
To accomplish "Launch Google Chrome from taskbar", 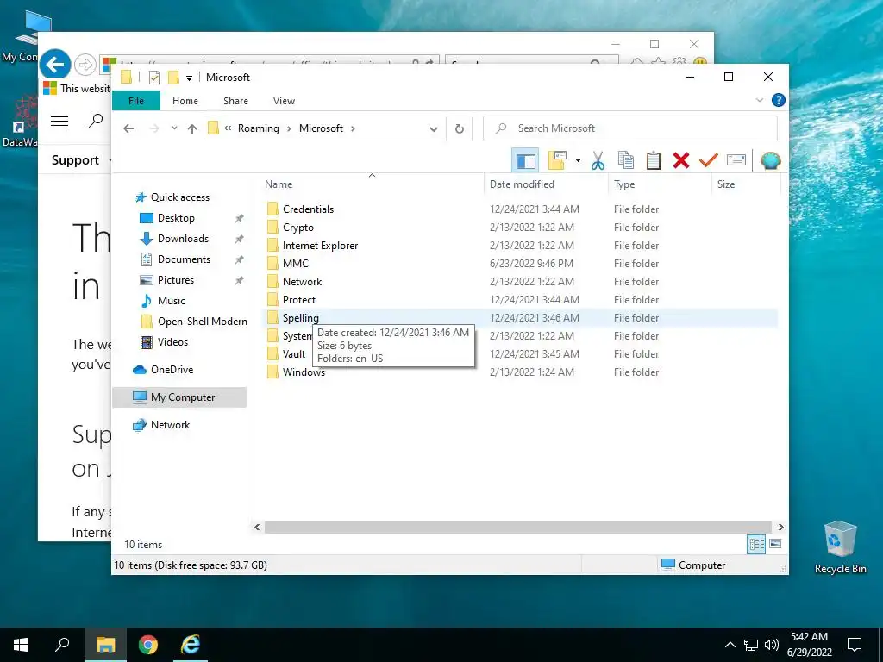I will [147, 645].
